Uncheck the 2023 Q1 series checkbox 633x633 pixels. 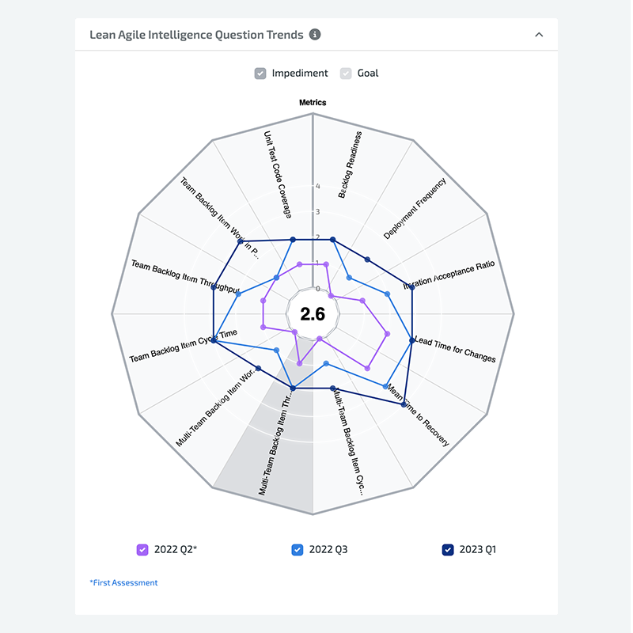pos(448,549)
